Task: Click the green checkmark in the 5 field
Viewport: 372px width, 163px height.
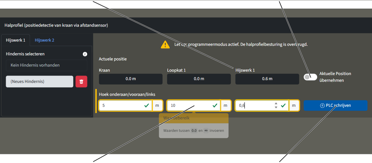Action: (x=147, y=106)
